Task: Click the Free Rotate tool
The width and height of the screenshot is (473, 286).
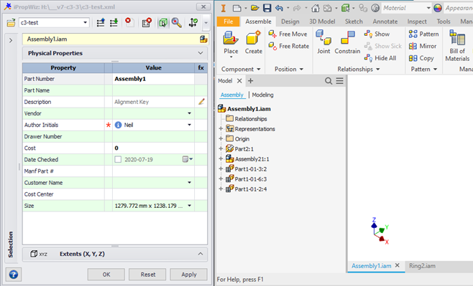Action: point(289,46)
